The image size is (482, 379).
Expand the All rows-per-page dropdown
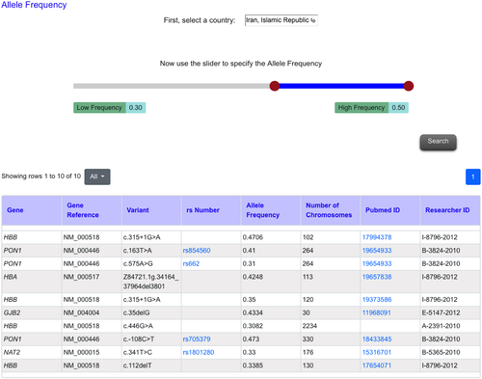pos(97,176)
